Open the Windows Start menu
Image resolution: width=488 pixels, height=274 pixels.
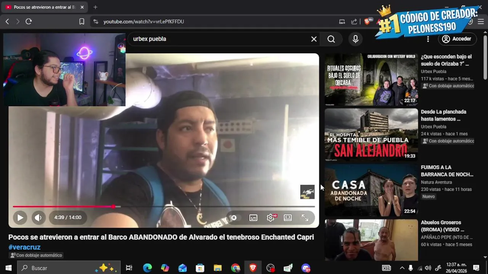tap(8, 268)
